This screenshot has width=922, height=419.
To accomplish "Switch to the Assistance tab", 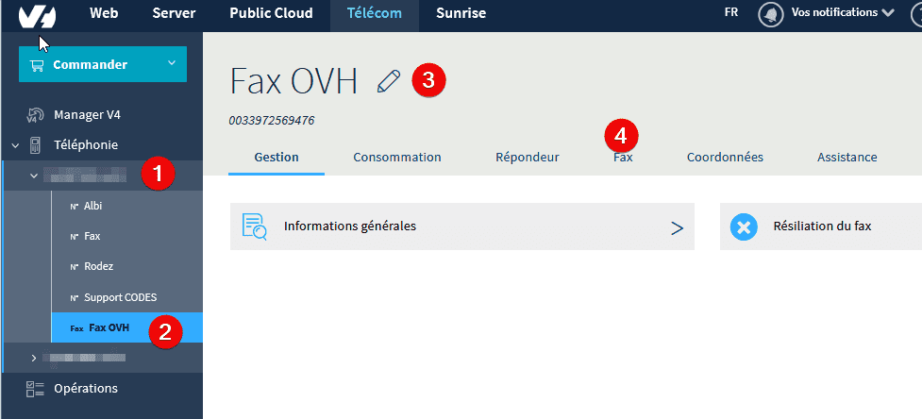I will click(847, 158).
